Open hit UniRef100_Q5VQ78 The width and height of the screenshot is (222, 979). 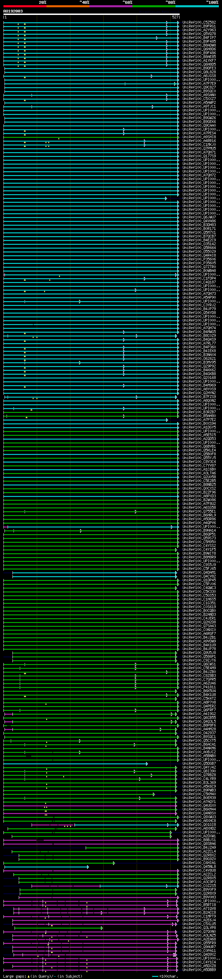point(199,34)
